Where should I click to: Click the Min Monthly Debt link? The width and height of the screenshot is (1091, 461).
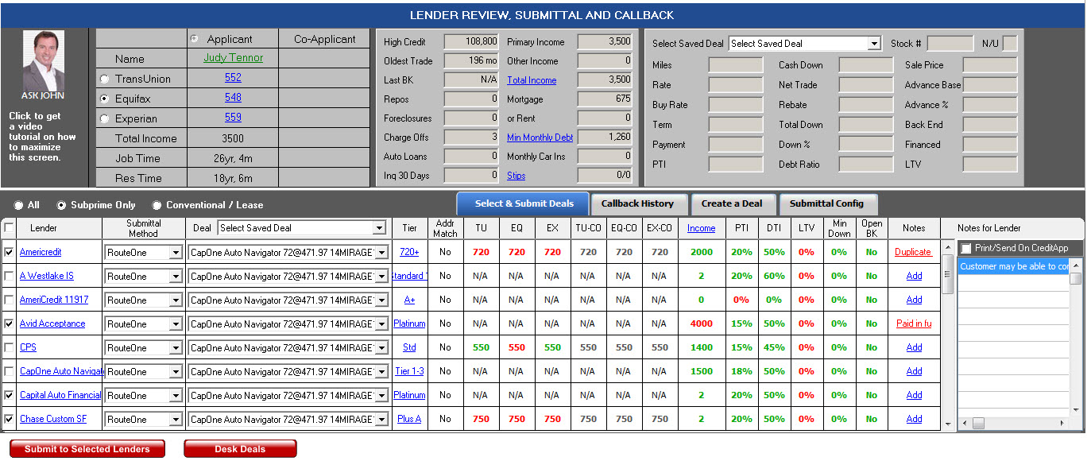(x=540, y=138)
